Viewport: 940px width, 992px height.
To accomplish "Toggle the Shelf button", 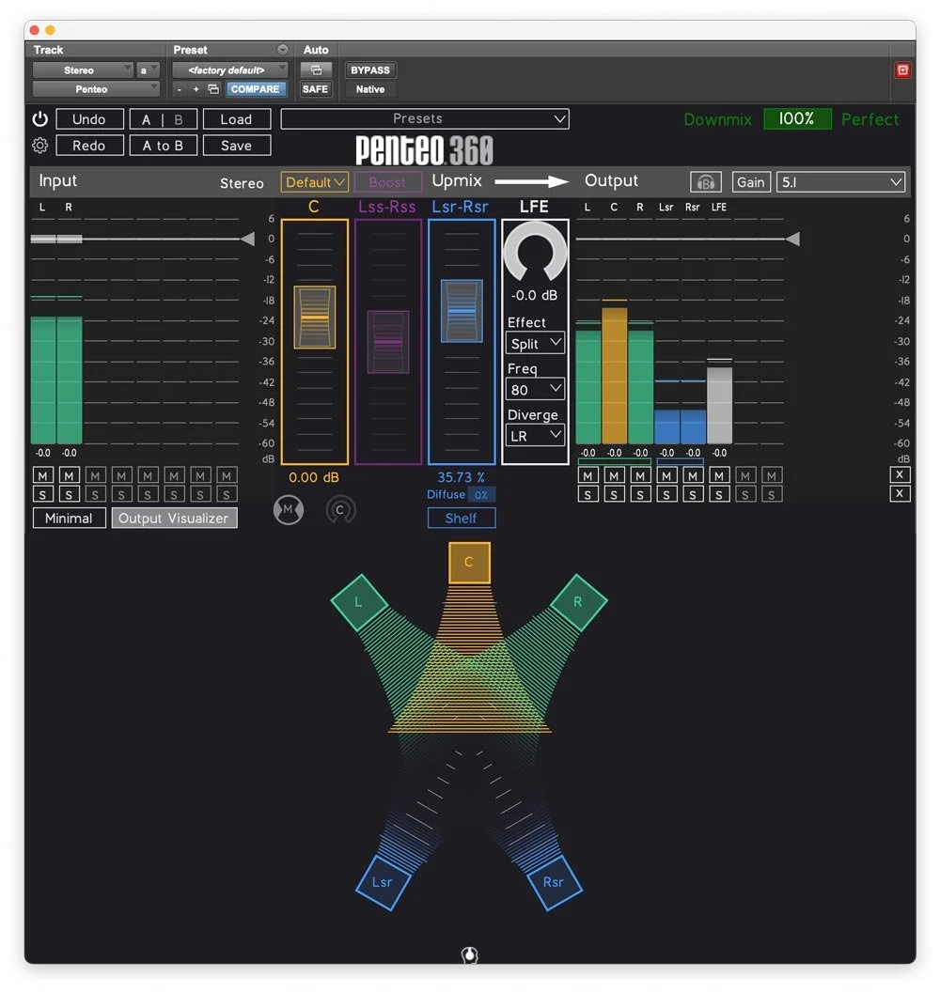I will [462, 519].
